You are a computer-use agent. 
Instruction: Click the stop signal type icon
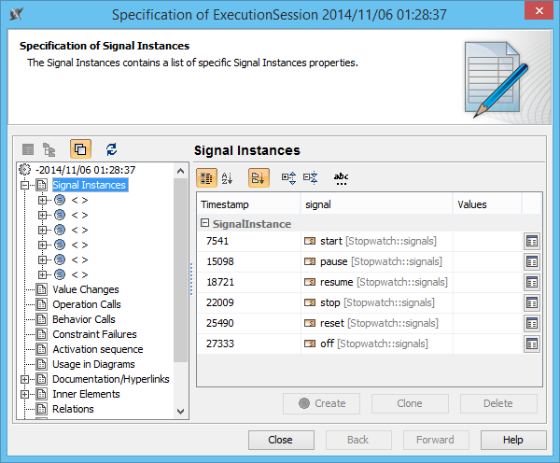[310, 302]
